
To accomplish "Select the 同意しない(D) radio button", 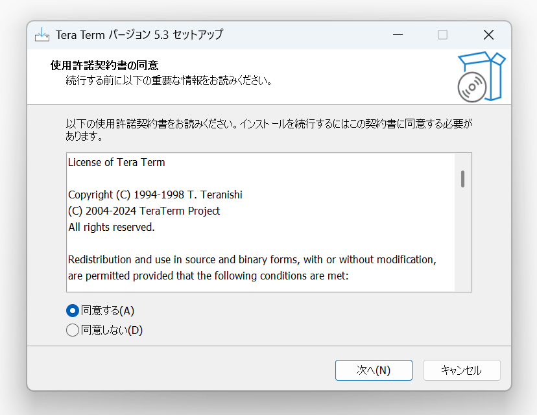I will tap(73, 331).
